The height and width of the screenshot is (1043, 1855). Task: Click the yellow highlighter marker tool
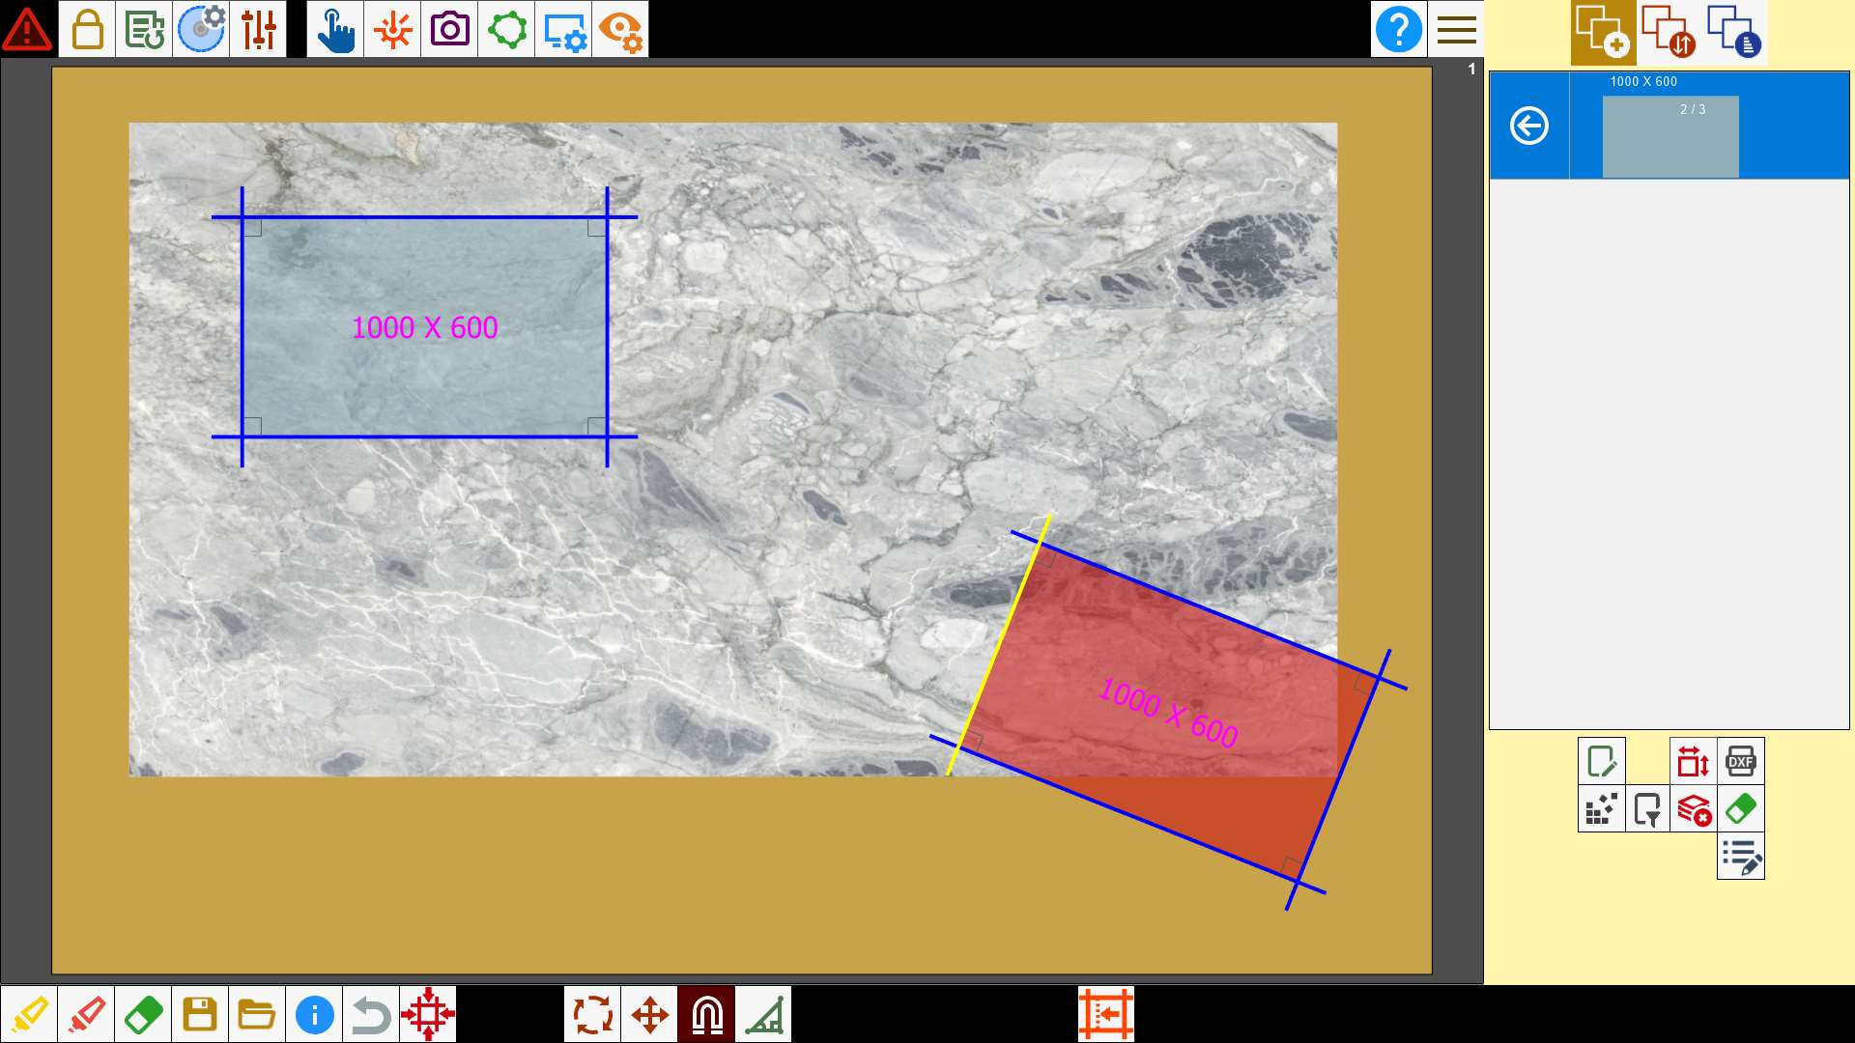click(x=29, y=1014)
